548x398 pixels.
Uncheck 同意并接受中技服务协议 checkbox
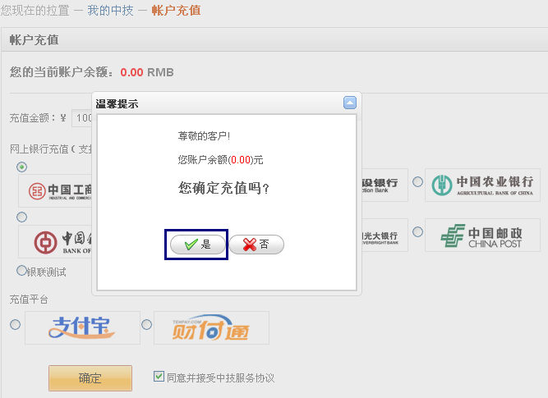[x=159, y=377]
